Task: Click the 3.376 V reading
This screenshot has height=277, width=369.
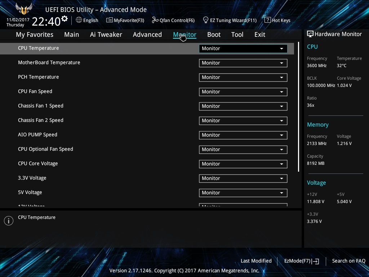Action: [x=314, y=221]
